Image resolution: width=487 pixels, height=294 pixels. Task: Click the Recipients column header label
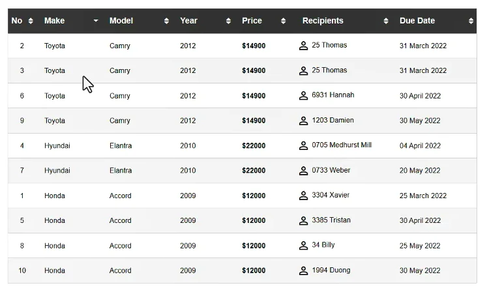click(x=323, y=21)
